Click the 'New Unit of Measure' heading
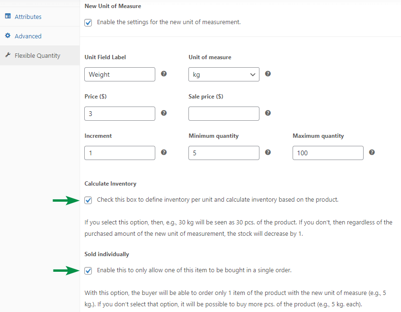Image resolution: width=401 pixels, height=312 pixels. click(x=113, y=6)
